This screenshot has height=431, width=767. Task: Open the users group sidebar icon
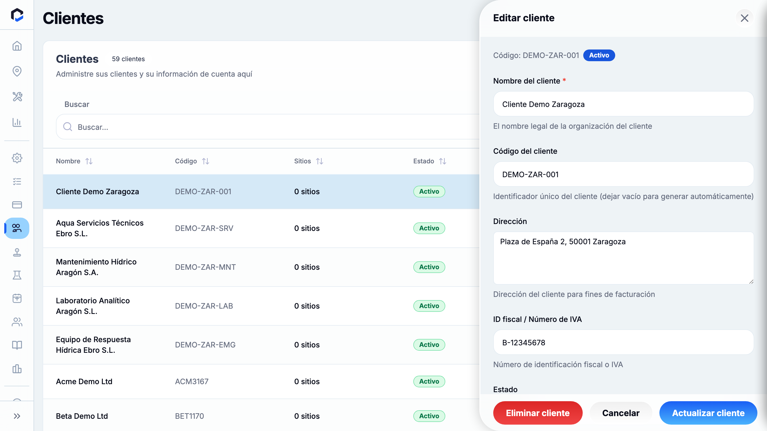[x=17, y=322]
